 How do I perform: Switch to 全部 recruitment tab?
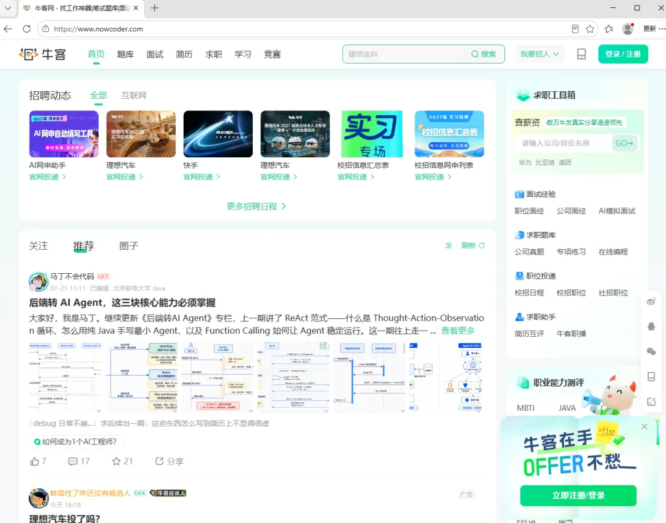(x=98, y=95)
